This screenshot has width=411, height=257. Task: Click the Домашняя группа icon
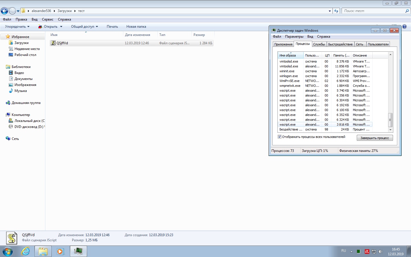(x=8, y=103)
